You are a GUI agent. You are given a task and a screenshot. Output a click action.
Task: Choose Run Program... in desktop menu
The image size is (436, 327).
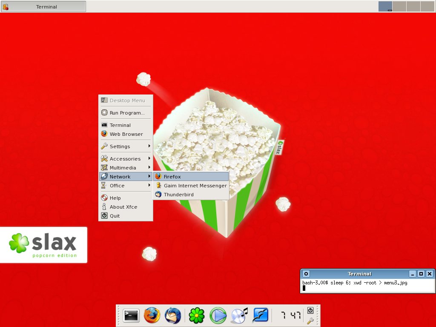[126, 112]
